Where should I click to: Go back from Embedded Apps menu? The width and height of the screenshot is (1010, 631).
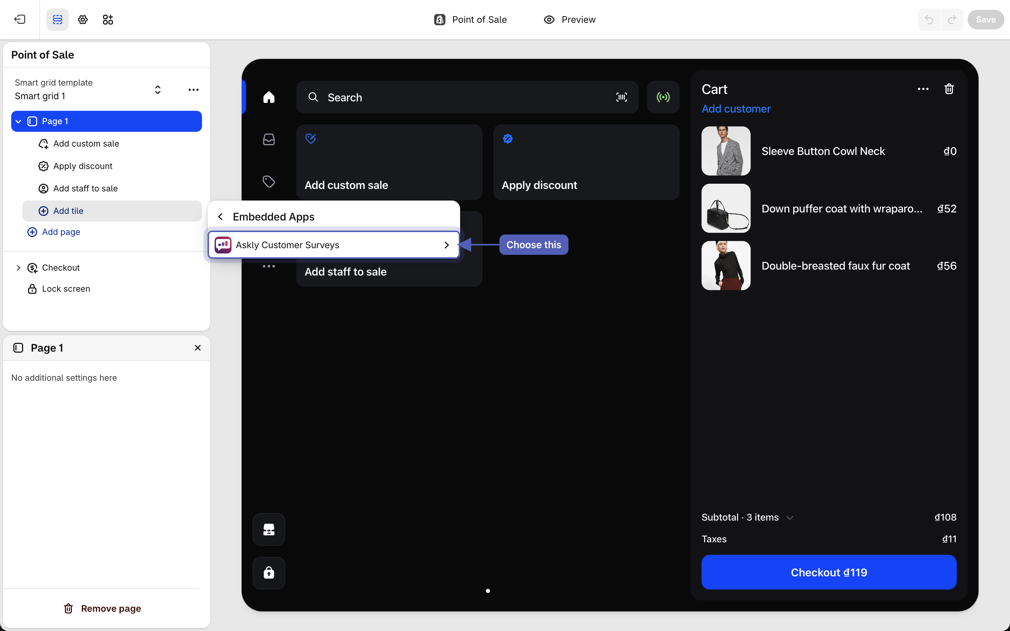pyautogui.click(x=220, y=217)
